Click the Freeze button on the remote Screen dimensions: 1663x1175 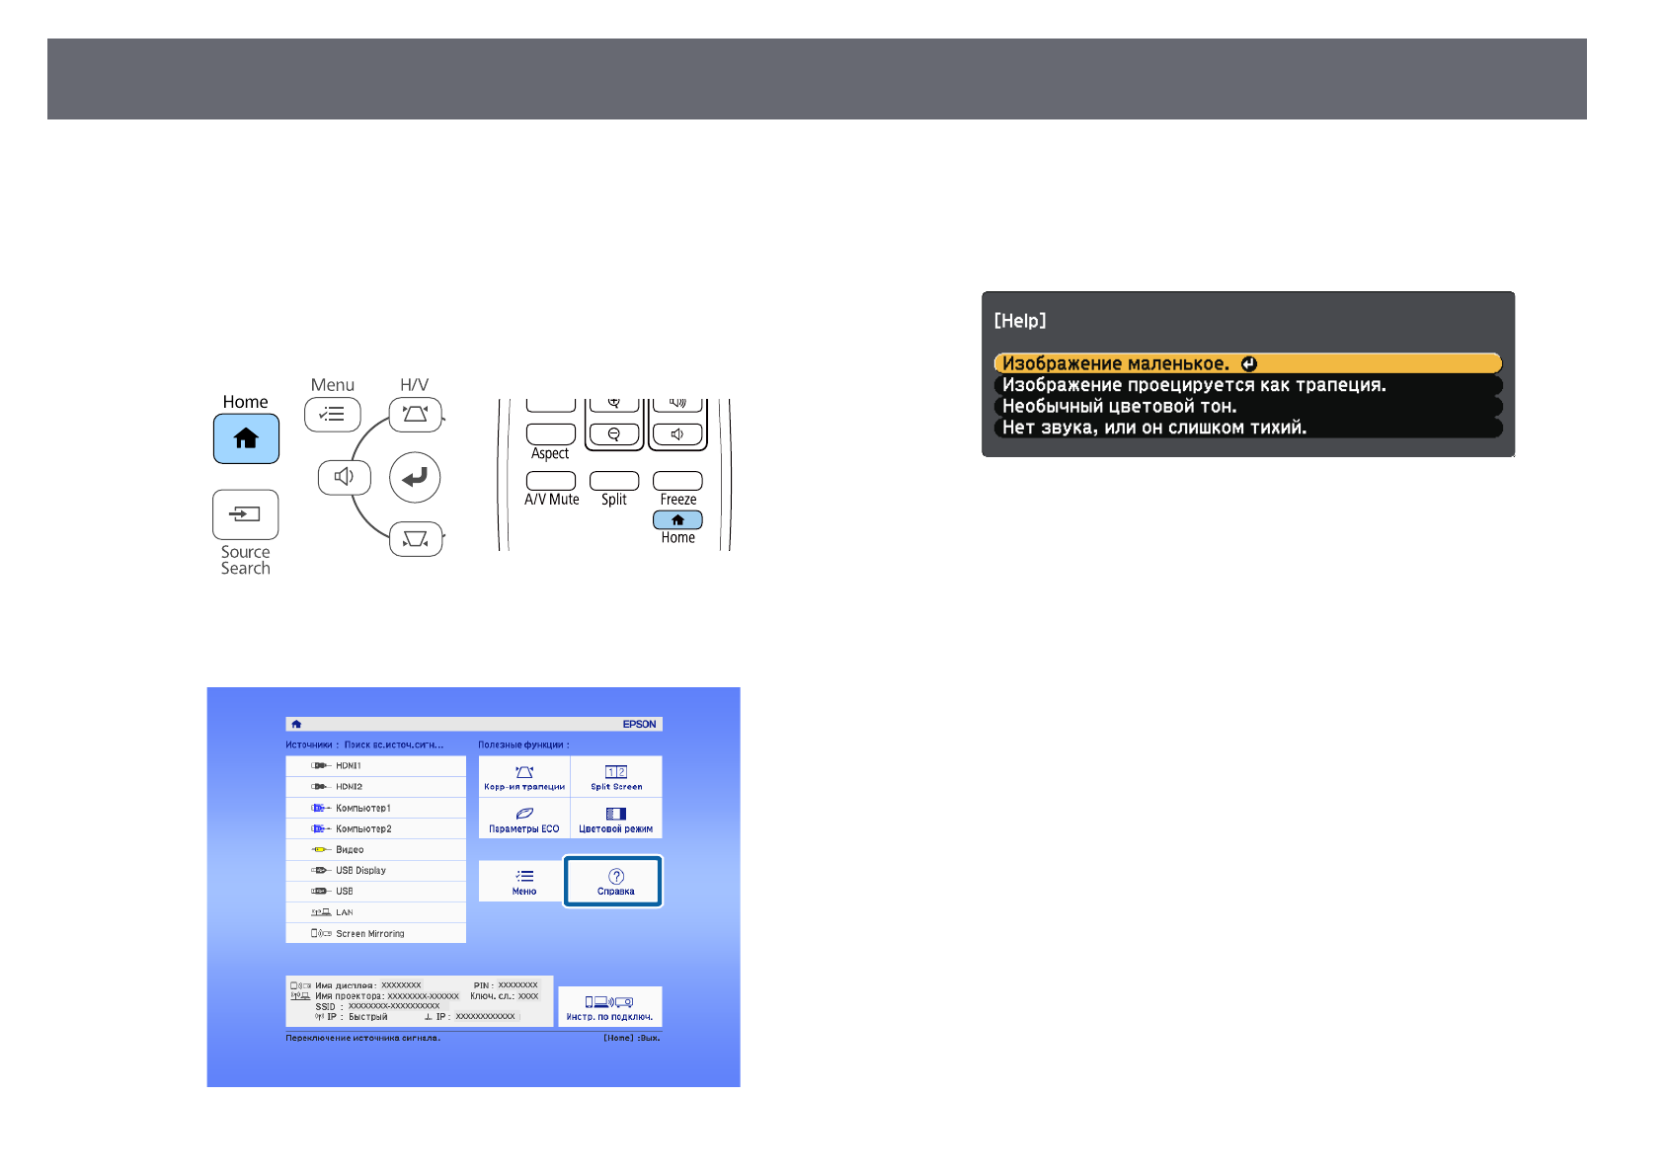(x=677, y=481)
